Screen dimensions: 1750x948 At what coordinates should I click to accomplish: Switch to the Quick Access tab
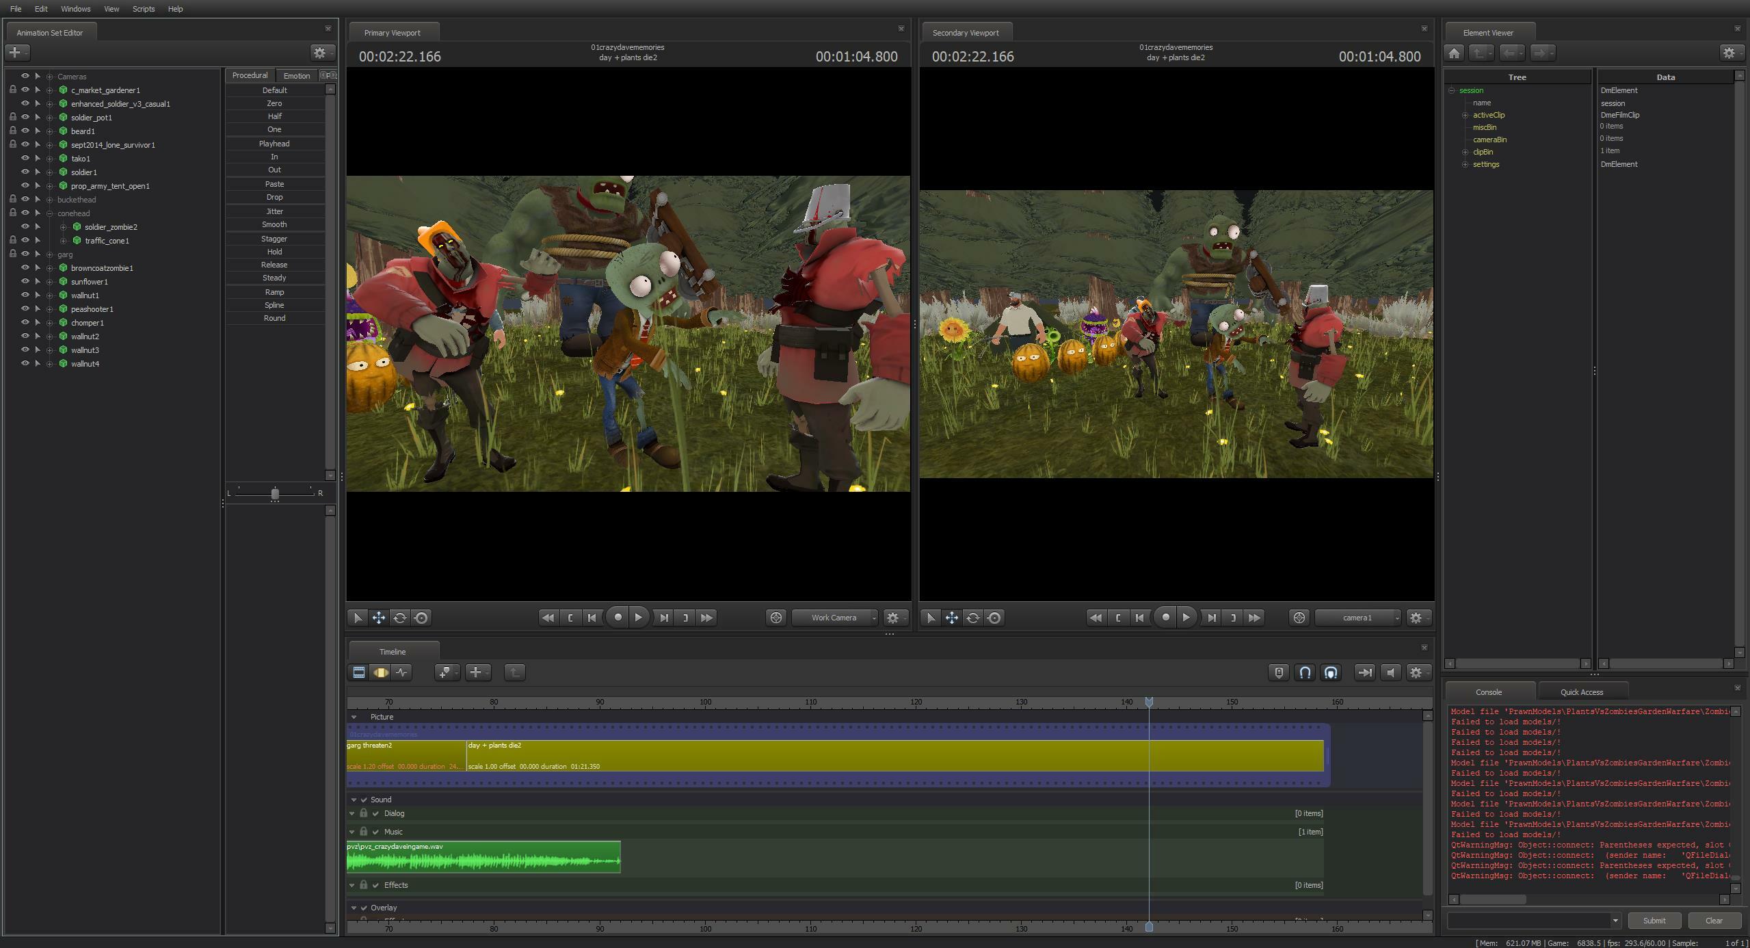(x=1582, y=692)
